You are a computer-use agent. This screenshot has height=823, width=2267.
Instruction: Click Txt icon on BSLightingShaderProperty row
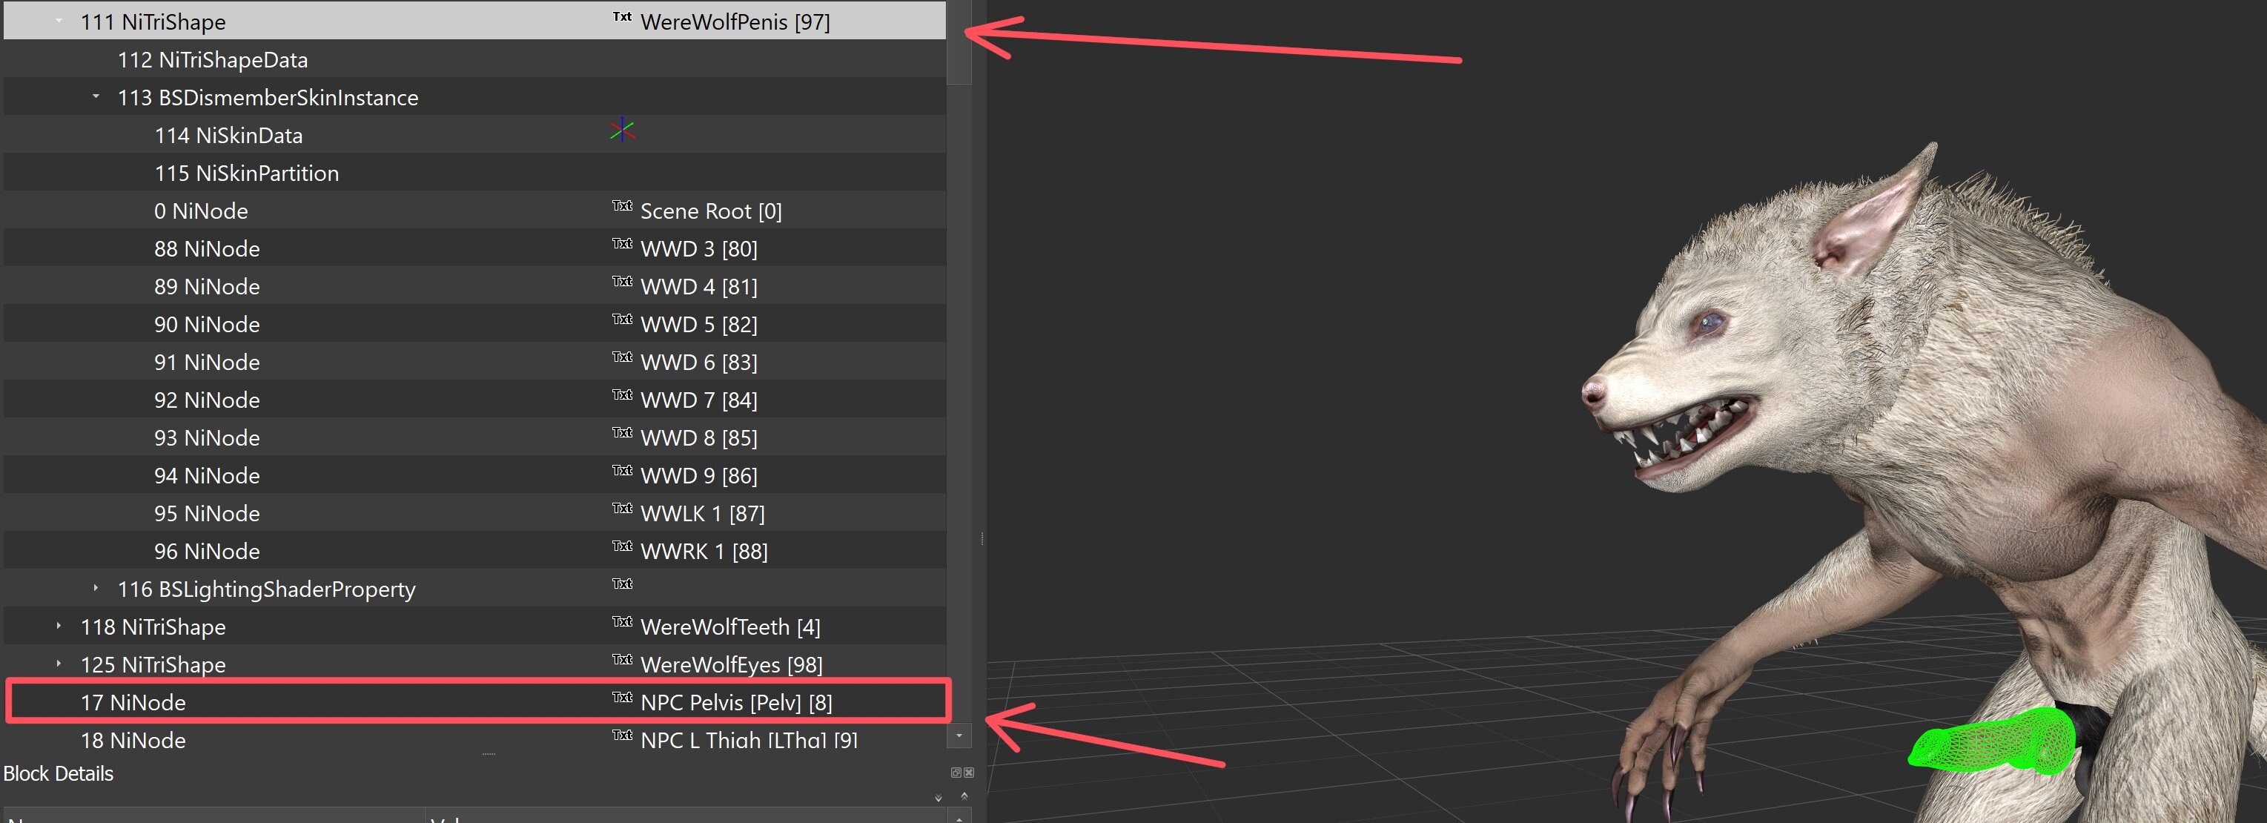click(x=622, y=584)
